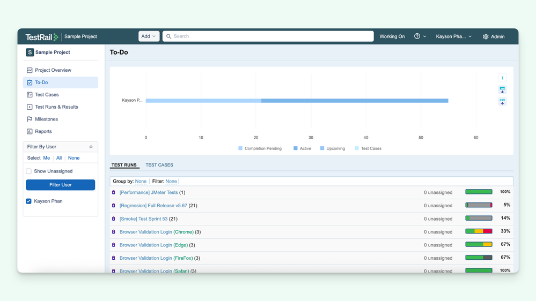
Task: Download the chart as CSV icon
Action: point(502,102)
